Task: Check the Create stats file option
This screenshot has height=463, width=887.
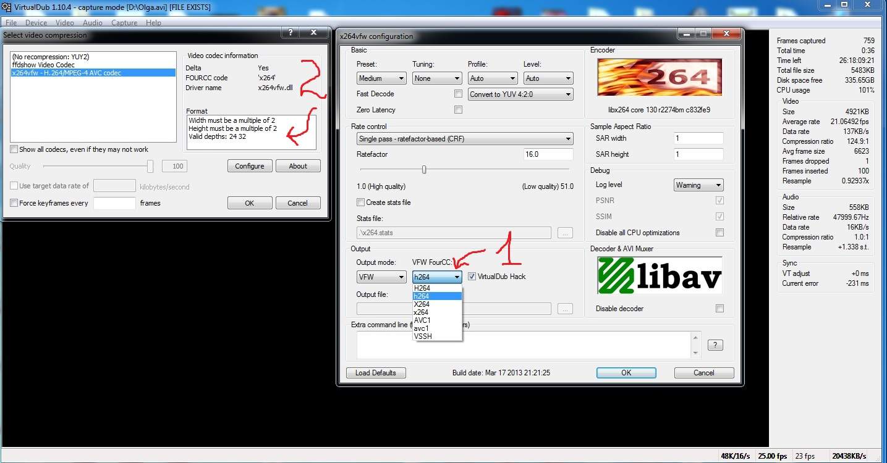Action: click(x=360, y=202)
